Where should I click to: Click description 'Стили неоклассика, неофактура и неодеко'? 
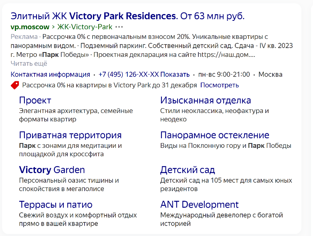tap(214, 115)
